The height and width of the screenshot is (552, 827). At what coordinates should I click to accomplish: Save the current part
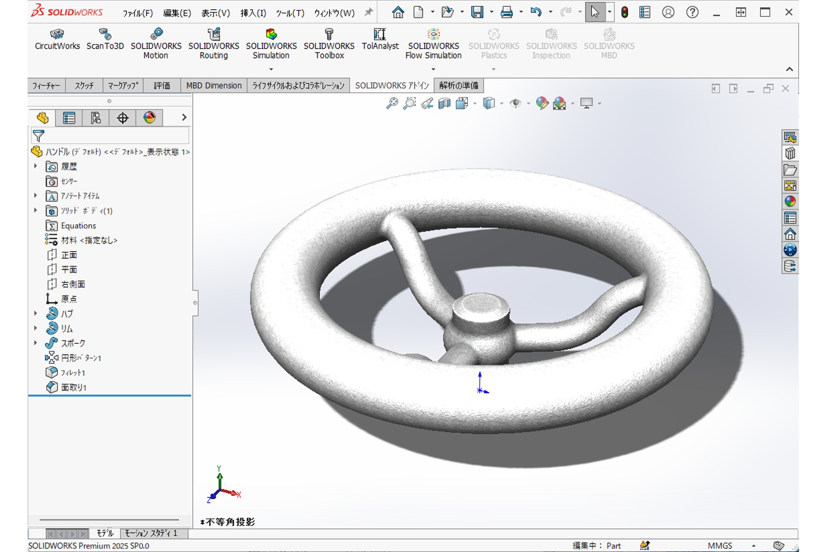[x=477, y=12]
